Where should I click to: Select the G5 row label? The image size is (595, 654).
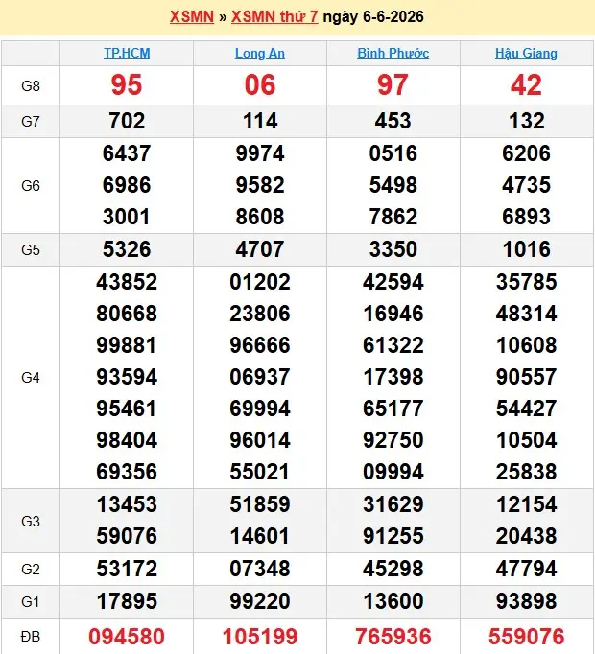(31, 250)
